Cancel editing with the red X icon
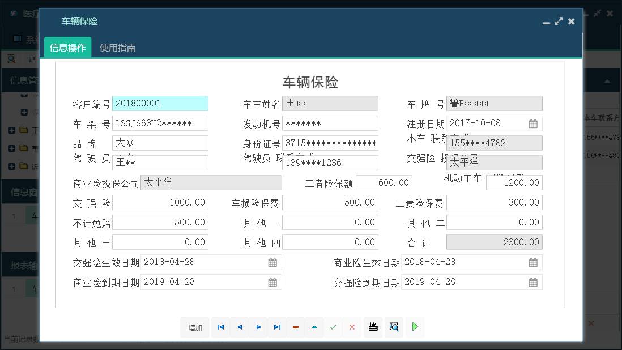This screenshot has height=350, width=622. (x=352, y=327)
